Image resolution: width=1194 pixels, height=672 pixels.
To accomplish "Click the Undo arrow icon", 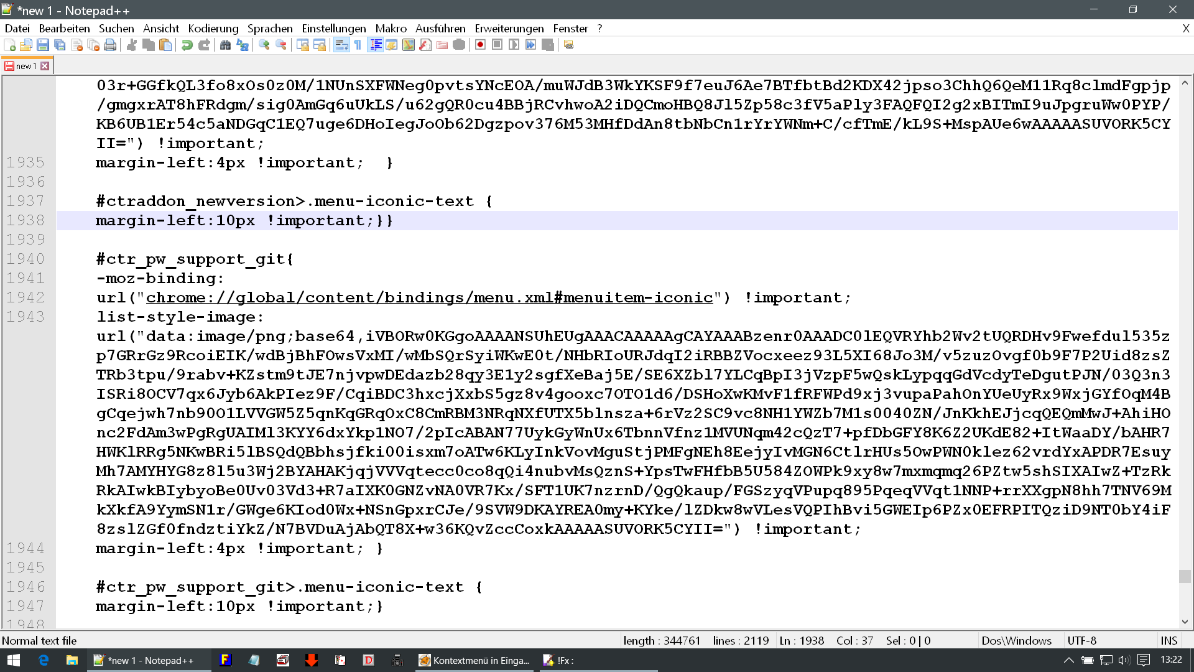I will (187, 45).
